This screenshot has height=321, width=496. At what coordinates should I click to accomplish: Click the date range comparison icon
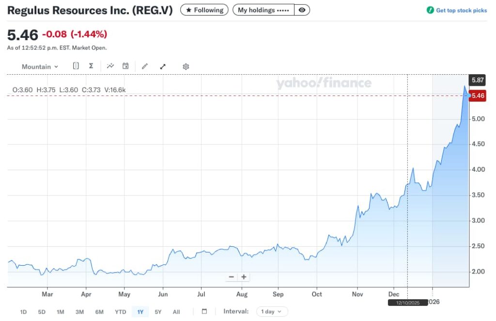76,66
